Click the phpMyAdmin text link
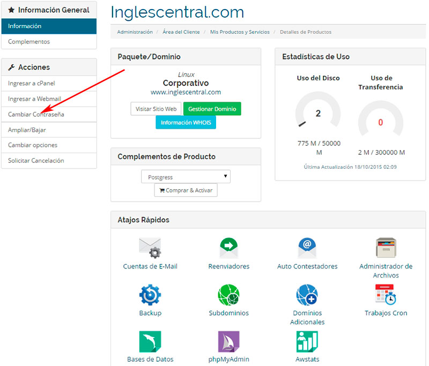This screenshot has height=366, width=429. (229, 359)
